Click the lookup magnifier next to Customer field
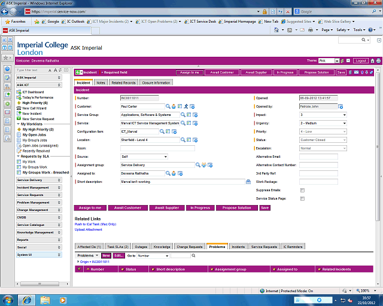 [168, 106]
